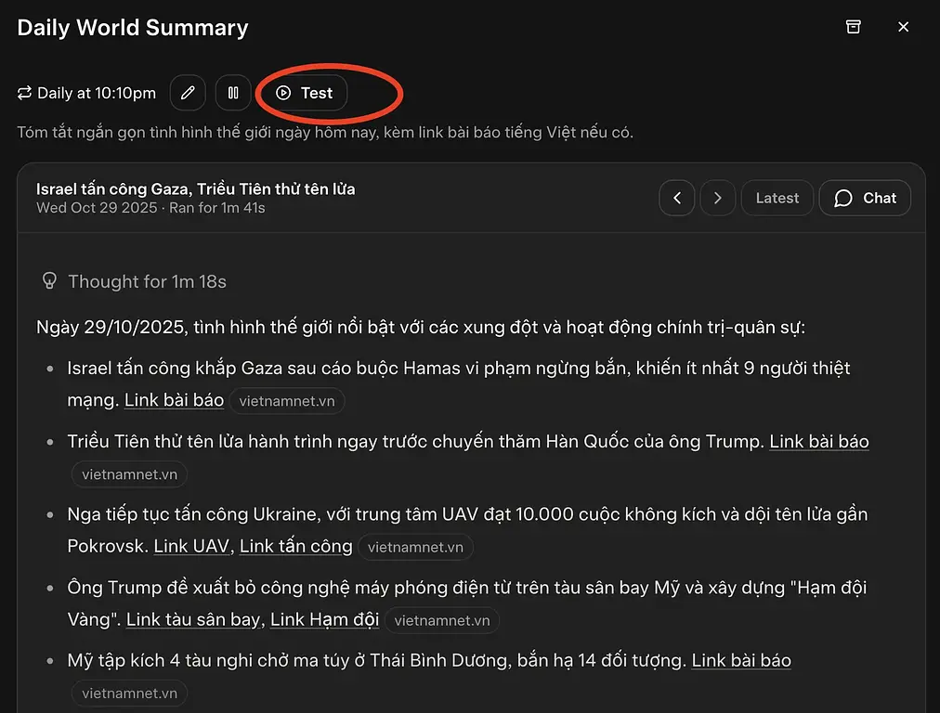Image resolution: width=940 pixels, height=713 pixels.
Task: Expand the 'Thought for 1m 18s' section
Action: click(147, 281)
